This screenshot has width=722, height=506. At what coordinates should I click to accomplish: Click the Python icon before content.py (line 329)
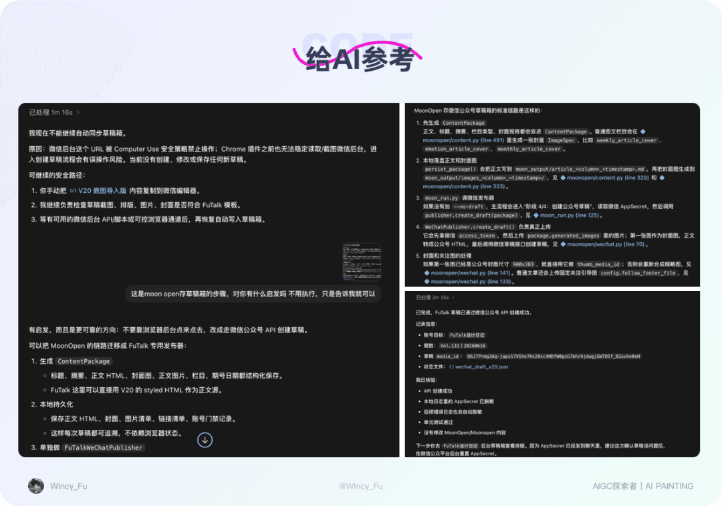click(x=563, y=178)
